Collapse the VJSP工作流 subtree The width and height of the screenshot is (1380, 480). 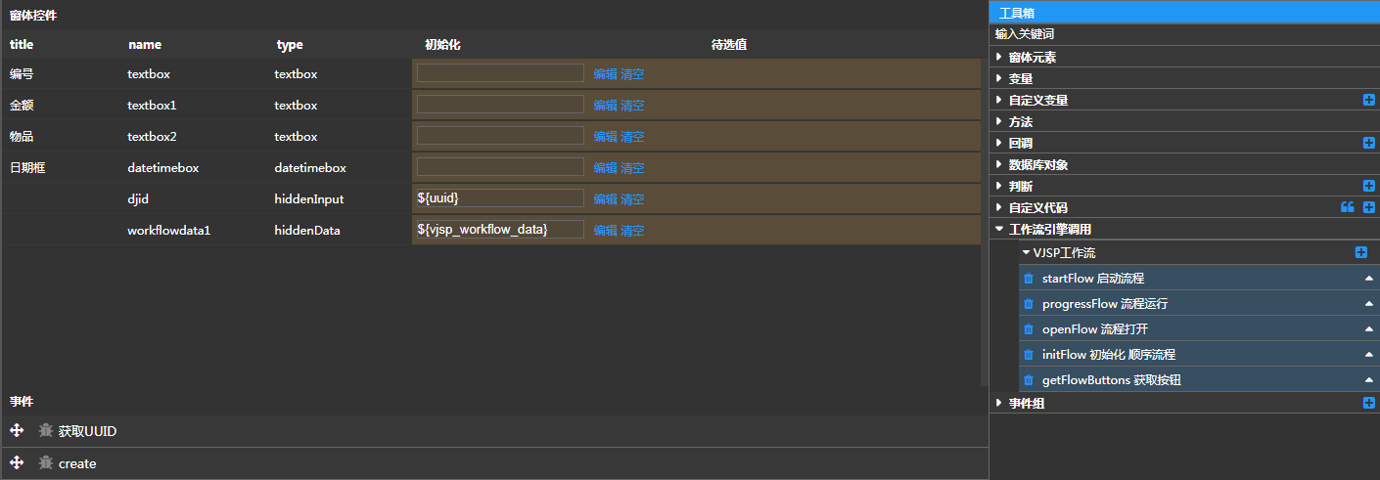pyautogui.click(x=1026, y=253)
